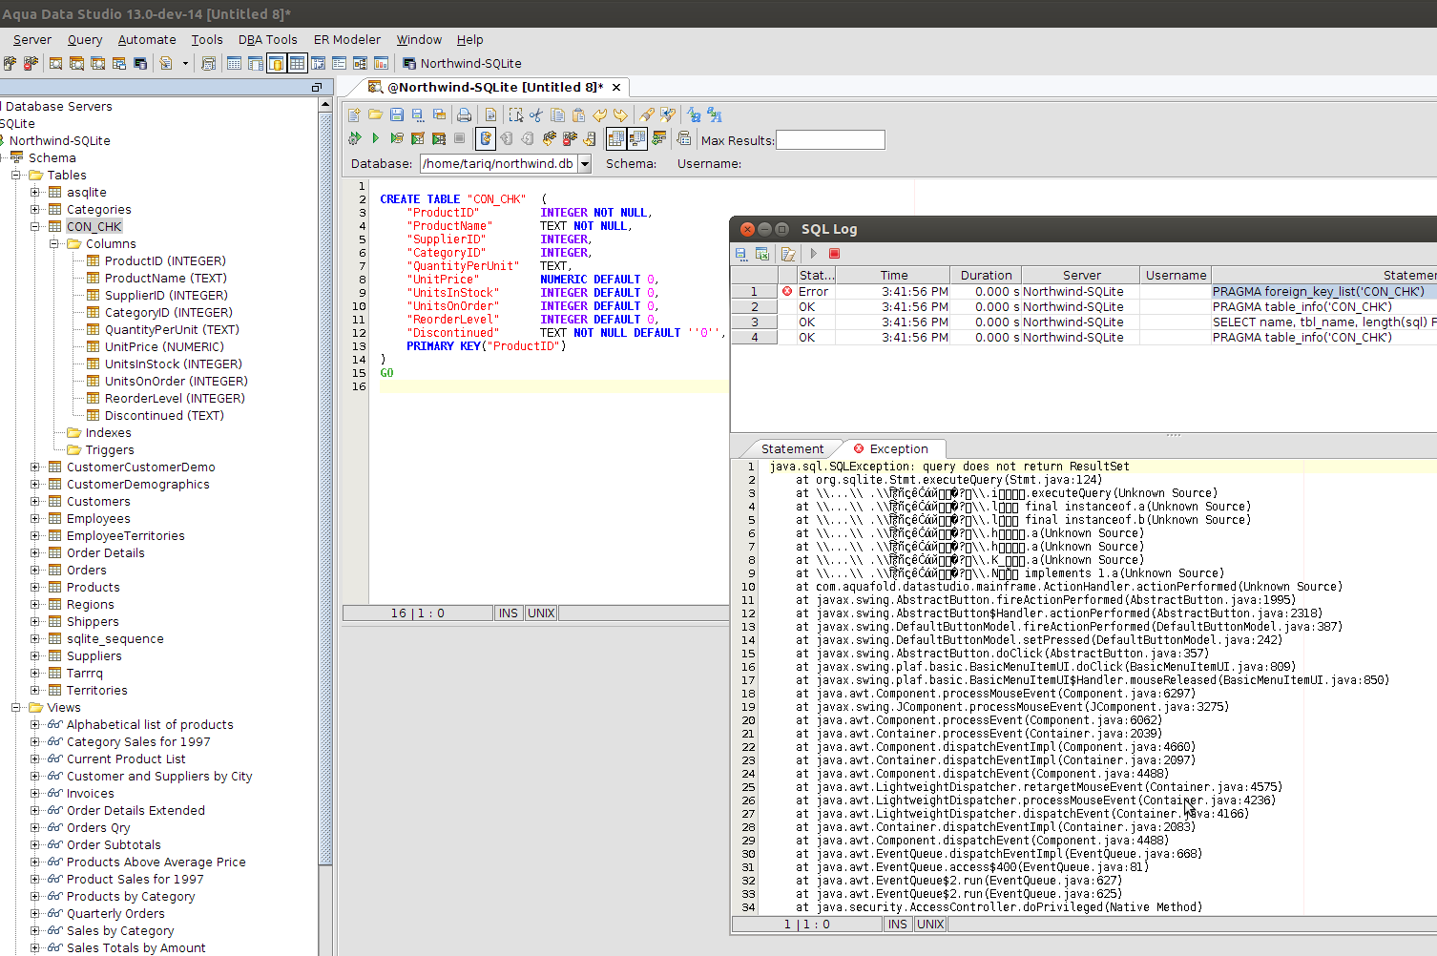The width and height of the screenshot is (1437, 956).
Task: Click the red Stop icon in SQL Log
Action: [834, 254]
